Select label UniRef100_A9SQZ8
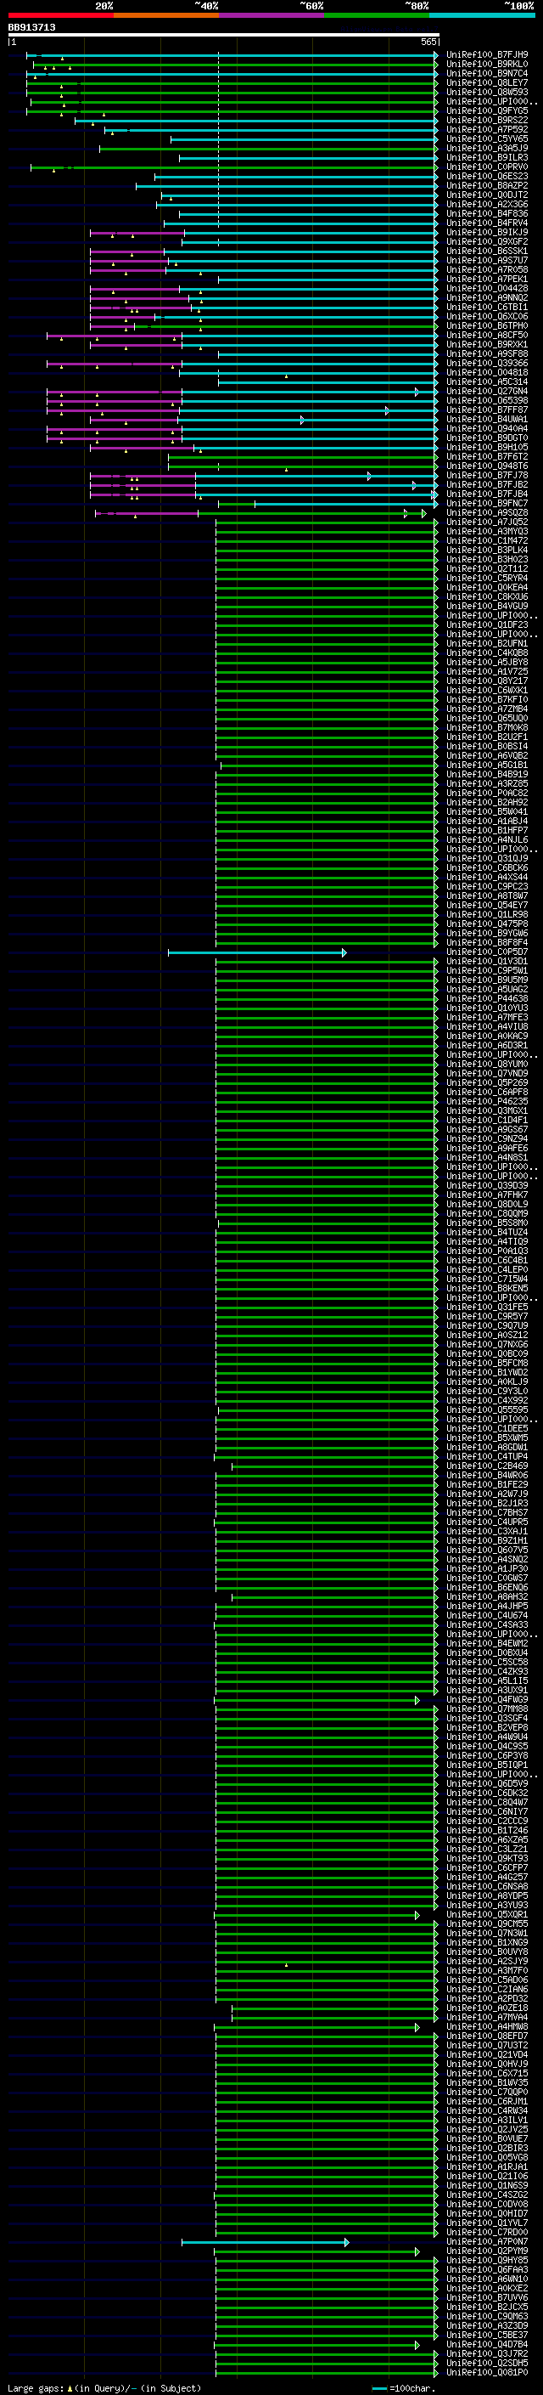Screen dimensions: 543x2395 487,512
